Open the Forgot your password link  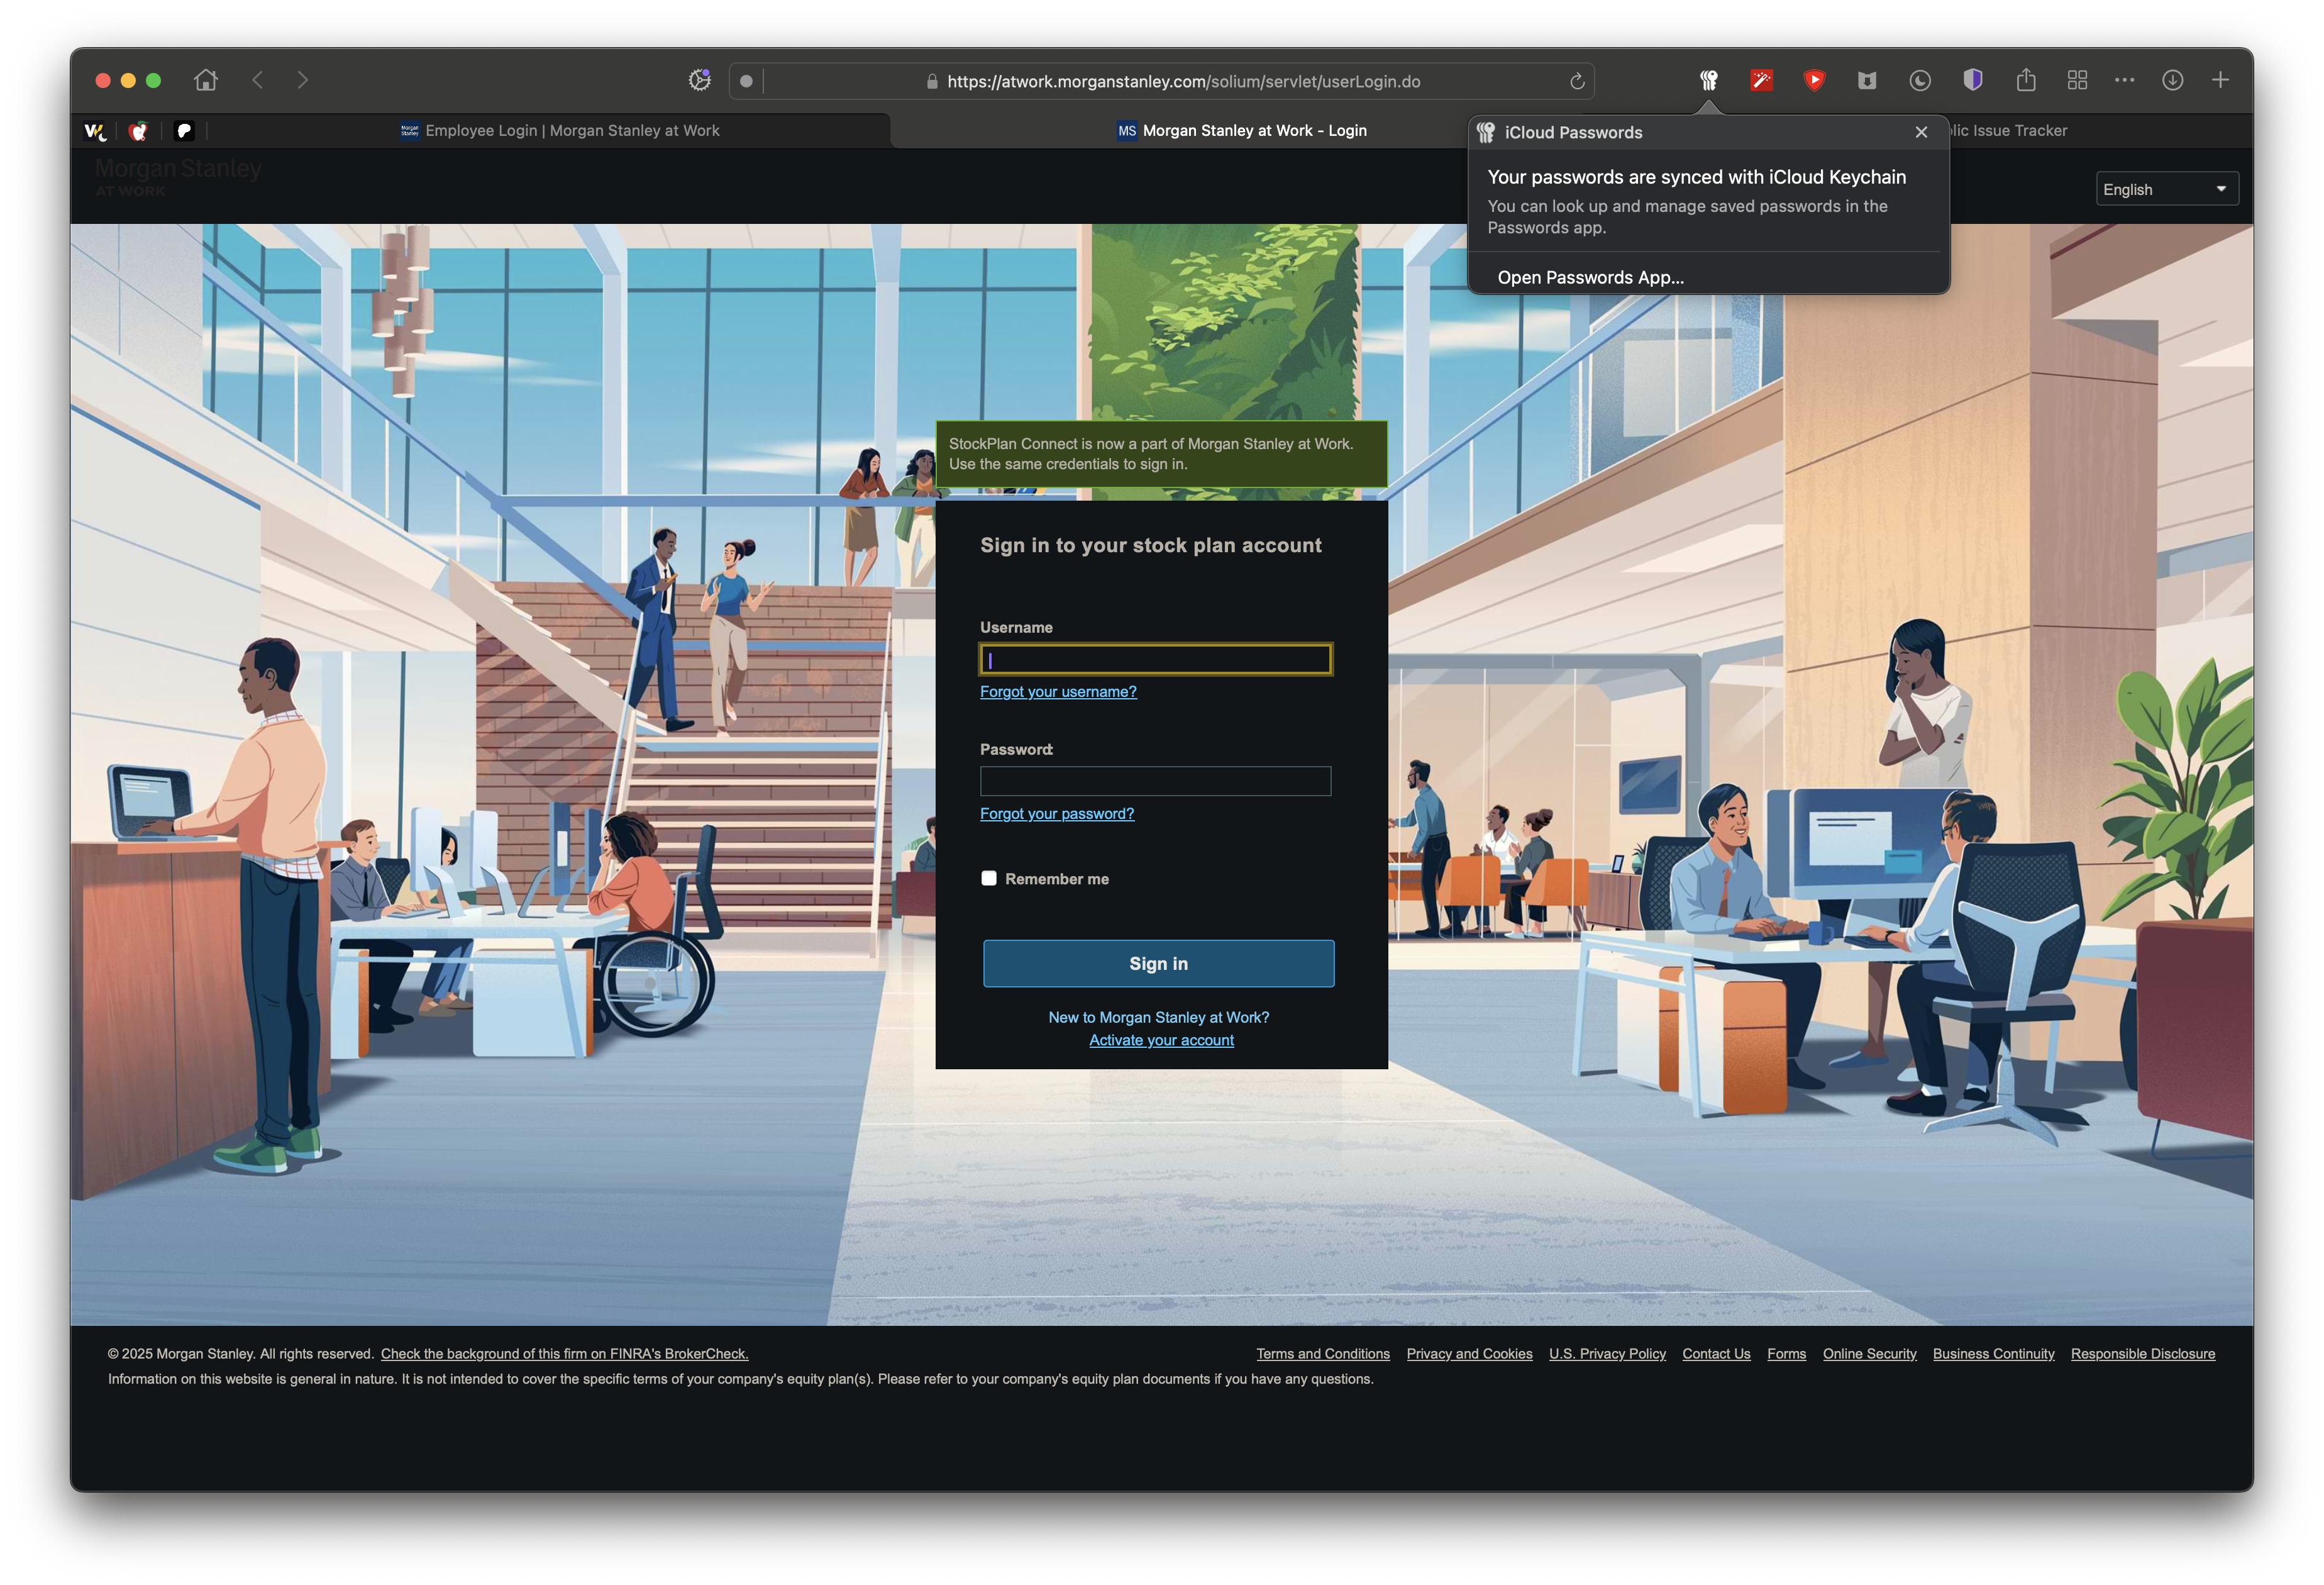point(1057,813)
